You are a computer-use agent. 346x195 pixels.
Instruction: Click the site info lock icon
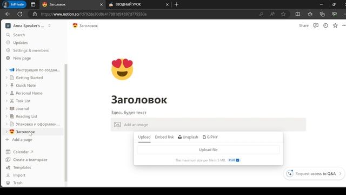pyautogui.click(x=35, y=14)
